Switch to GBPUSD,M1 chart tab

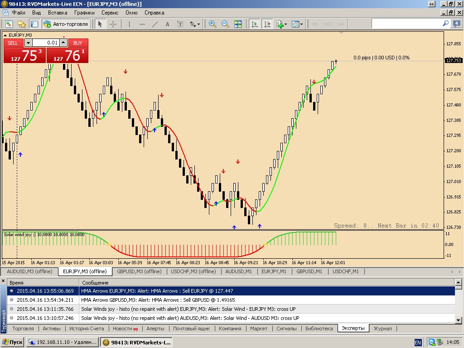309,271
